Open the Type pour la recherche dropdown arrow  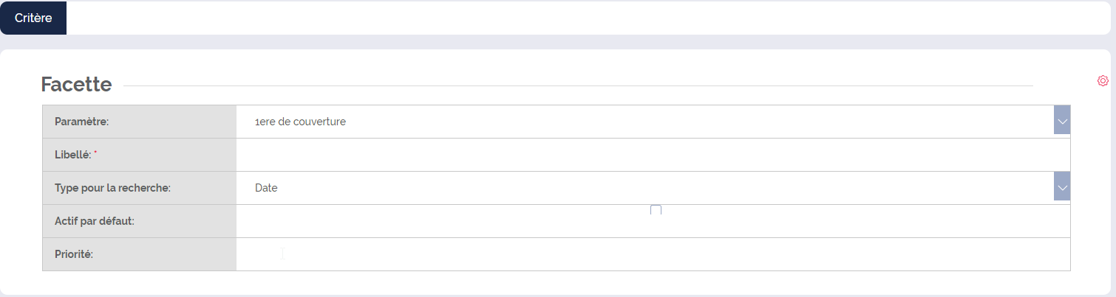(1062, 188)
